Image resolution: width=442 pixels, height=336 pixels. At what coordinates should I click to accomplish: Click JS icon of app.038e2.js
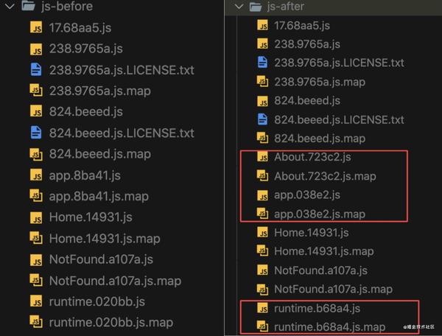click(x=262, y=195)
